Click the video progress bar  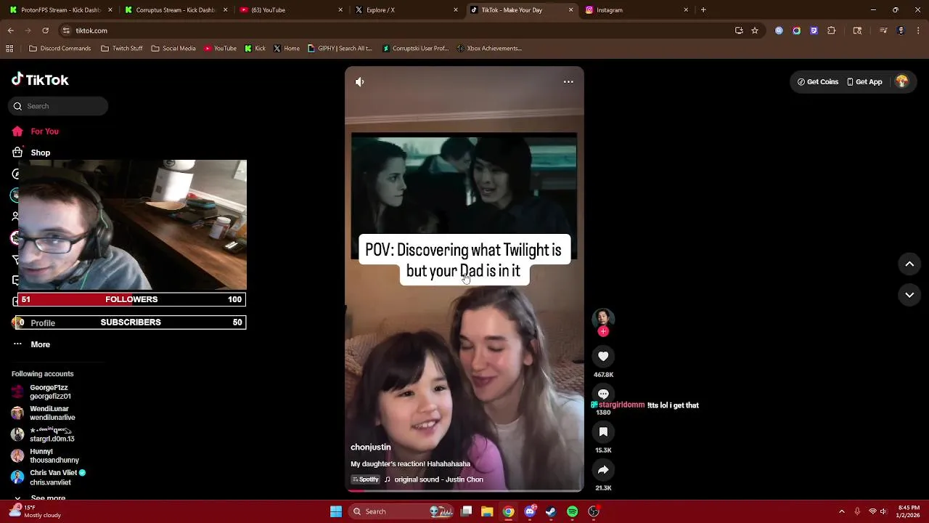[x=464, y=491]
